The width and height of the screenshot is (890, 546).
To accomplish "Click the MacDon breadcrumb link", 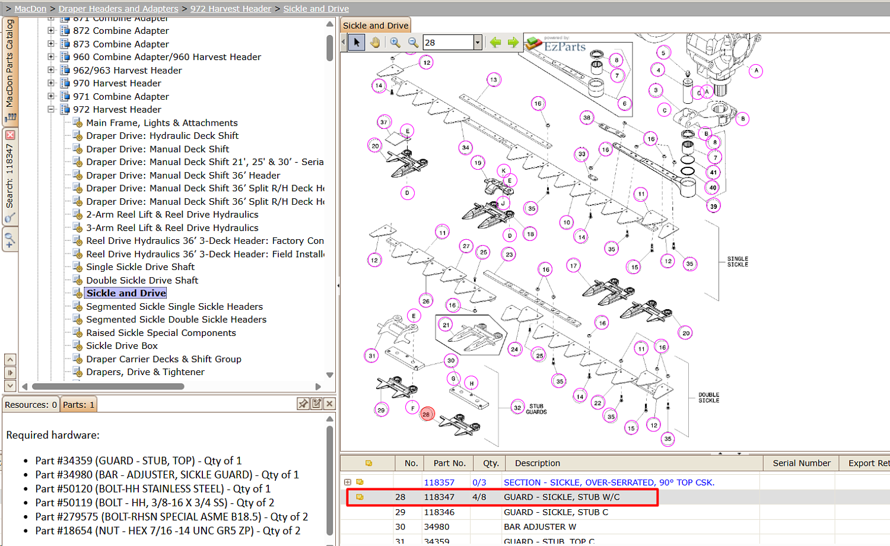I will 30,9.
